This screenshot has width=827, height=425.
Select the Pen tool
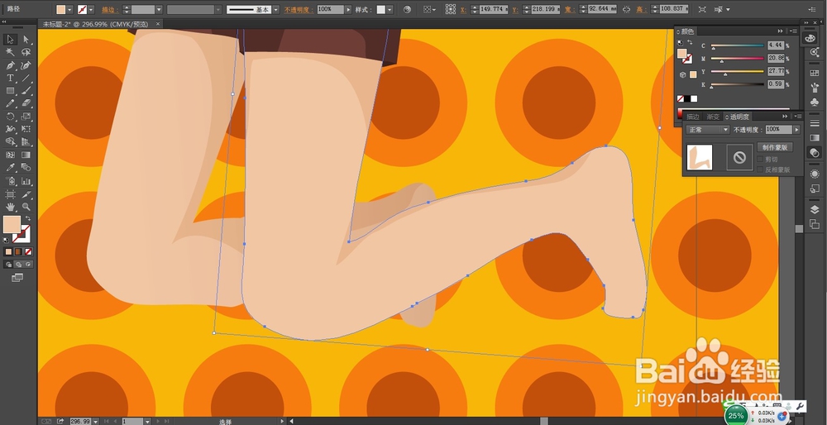tap(10, 65)
